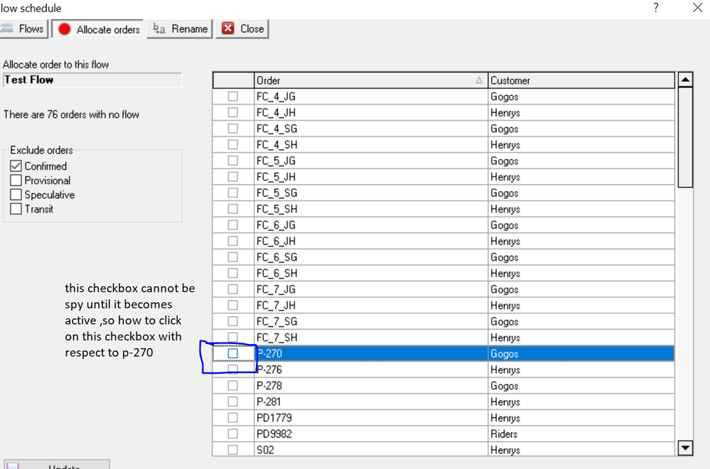
Task: Enable the Transit exclude checkbox
Action: 16,209
